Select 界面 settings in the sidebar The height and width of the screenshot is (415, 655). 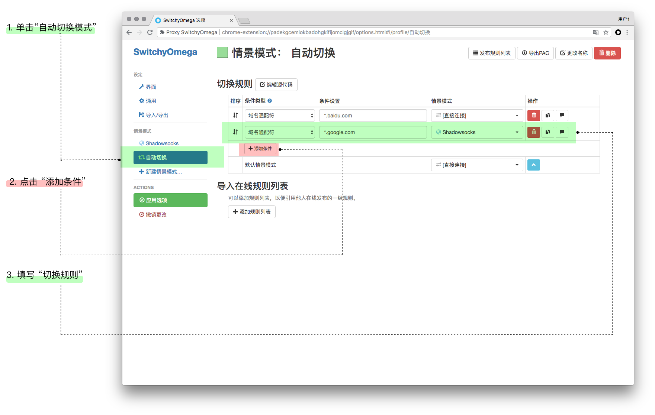151,87
